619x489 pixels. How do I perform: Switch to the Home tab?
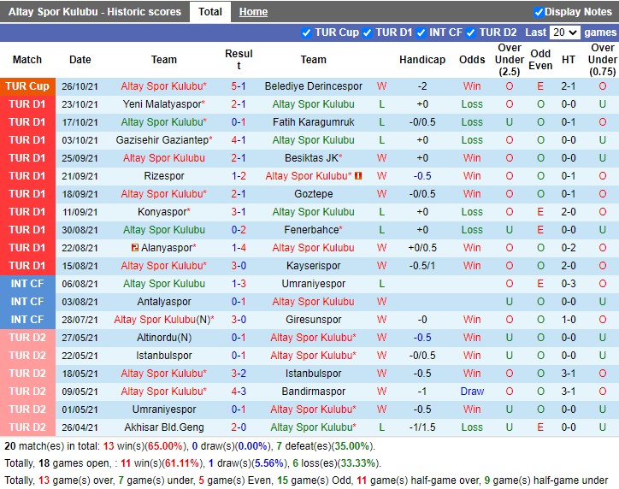coord(253,12)
